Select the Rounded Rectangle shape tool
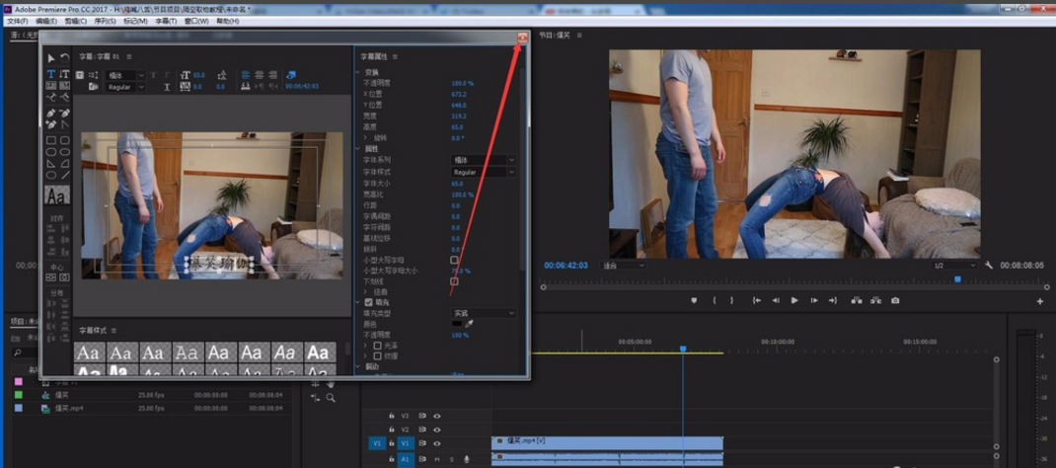Viewport: 1056px width, 468px height. tap(65, 141)
